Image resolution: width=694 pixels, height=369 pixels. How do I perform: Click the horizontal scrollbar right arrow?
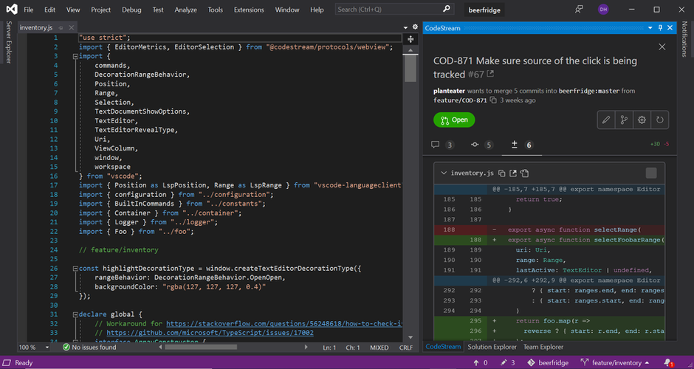tap(306, 348)
